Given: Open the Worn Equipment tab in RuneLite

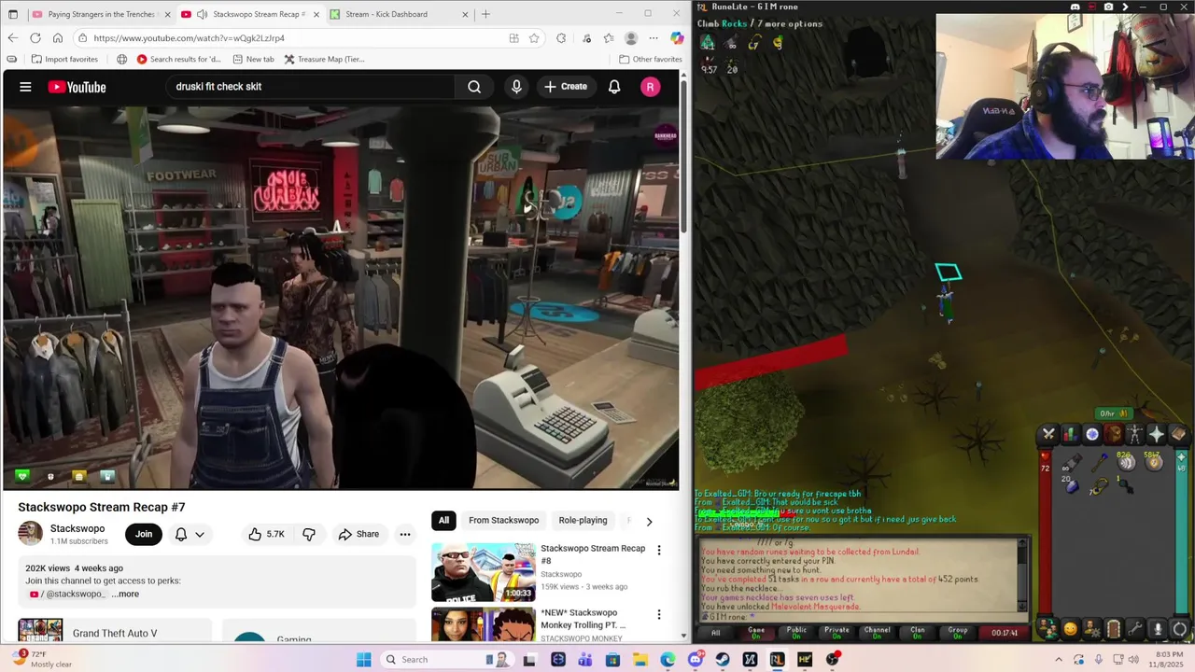Looking at the screenshot, I should coord(1134,434).
